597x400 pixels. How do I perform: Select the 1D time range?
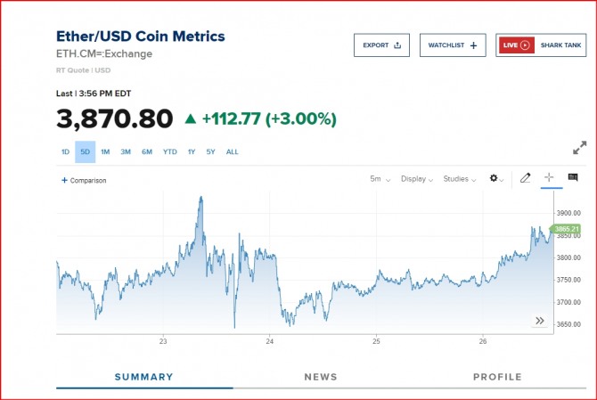click(65, 152)
